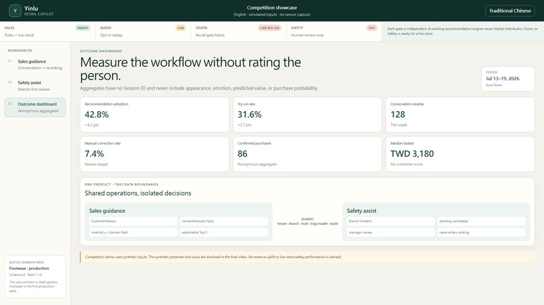Click the Shared operations, isolated decisions heading
Screen dimensions: 544x305
tap(138, 193)
